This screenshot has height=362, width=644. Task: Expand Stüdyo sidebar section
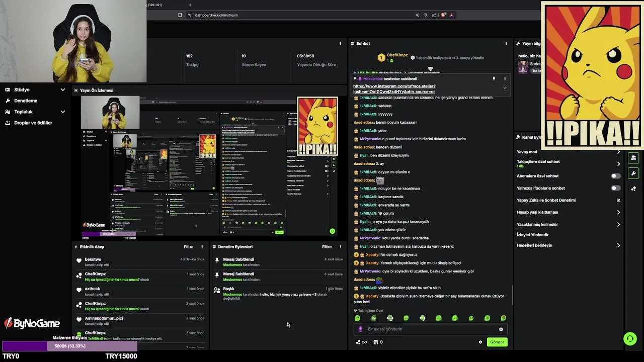63,90
